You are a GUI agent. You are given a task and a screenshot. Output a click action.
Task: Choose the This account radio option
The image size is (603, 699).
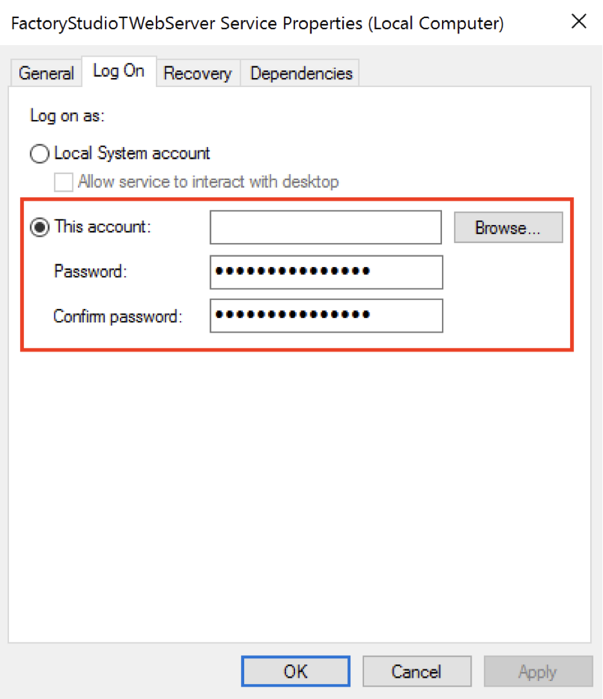40,228
